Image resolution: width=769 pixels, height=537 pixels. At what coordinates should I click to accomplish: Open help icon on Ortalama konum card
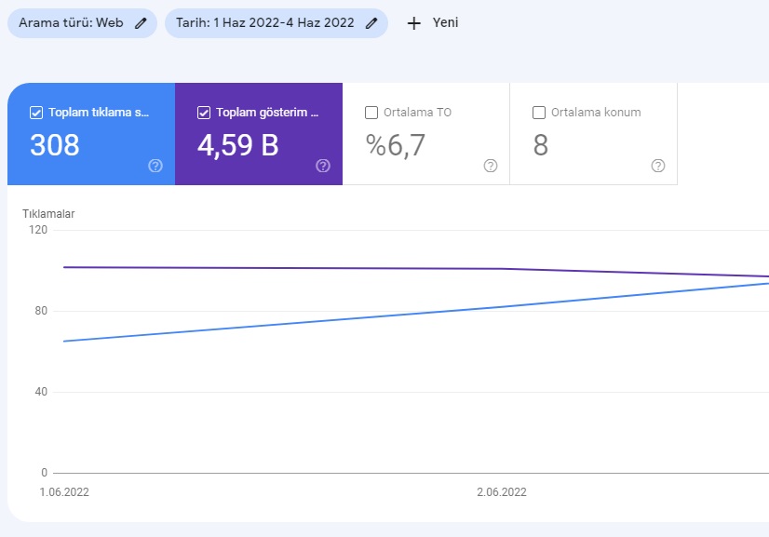[x=658, y=166]
